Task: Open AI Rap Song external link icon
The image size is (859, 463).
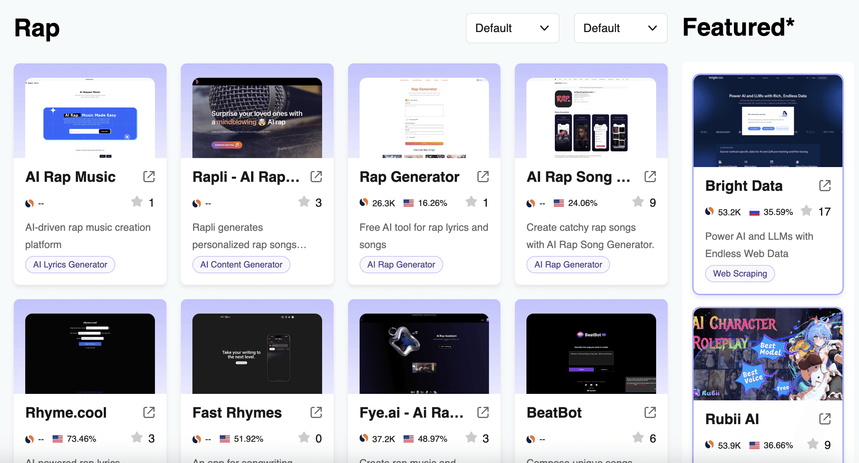Action: (650, 177)
